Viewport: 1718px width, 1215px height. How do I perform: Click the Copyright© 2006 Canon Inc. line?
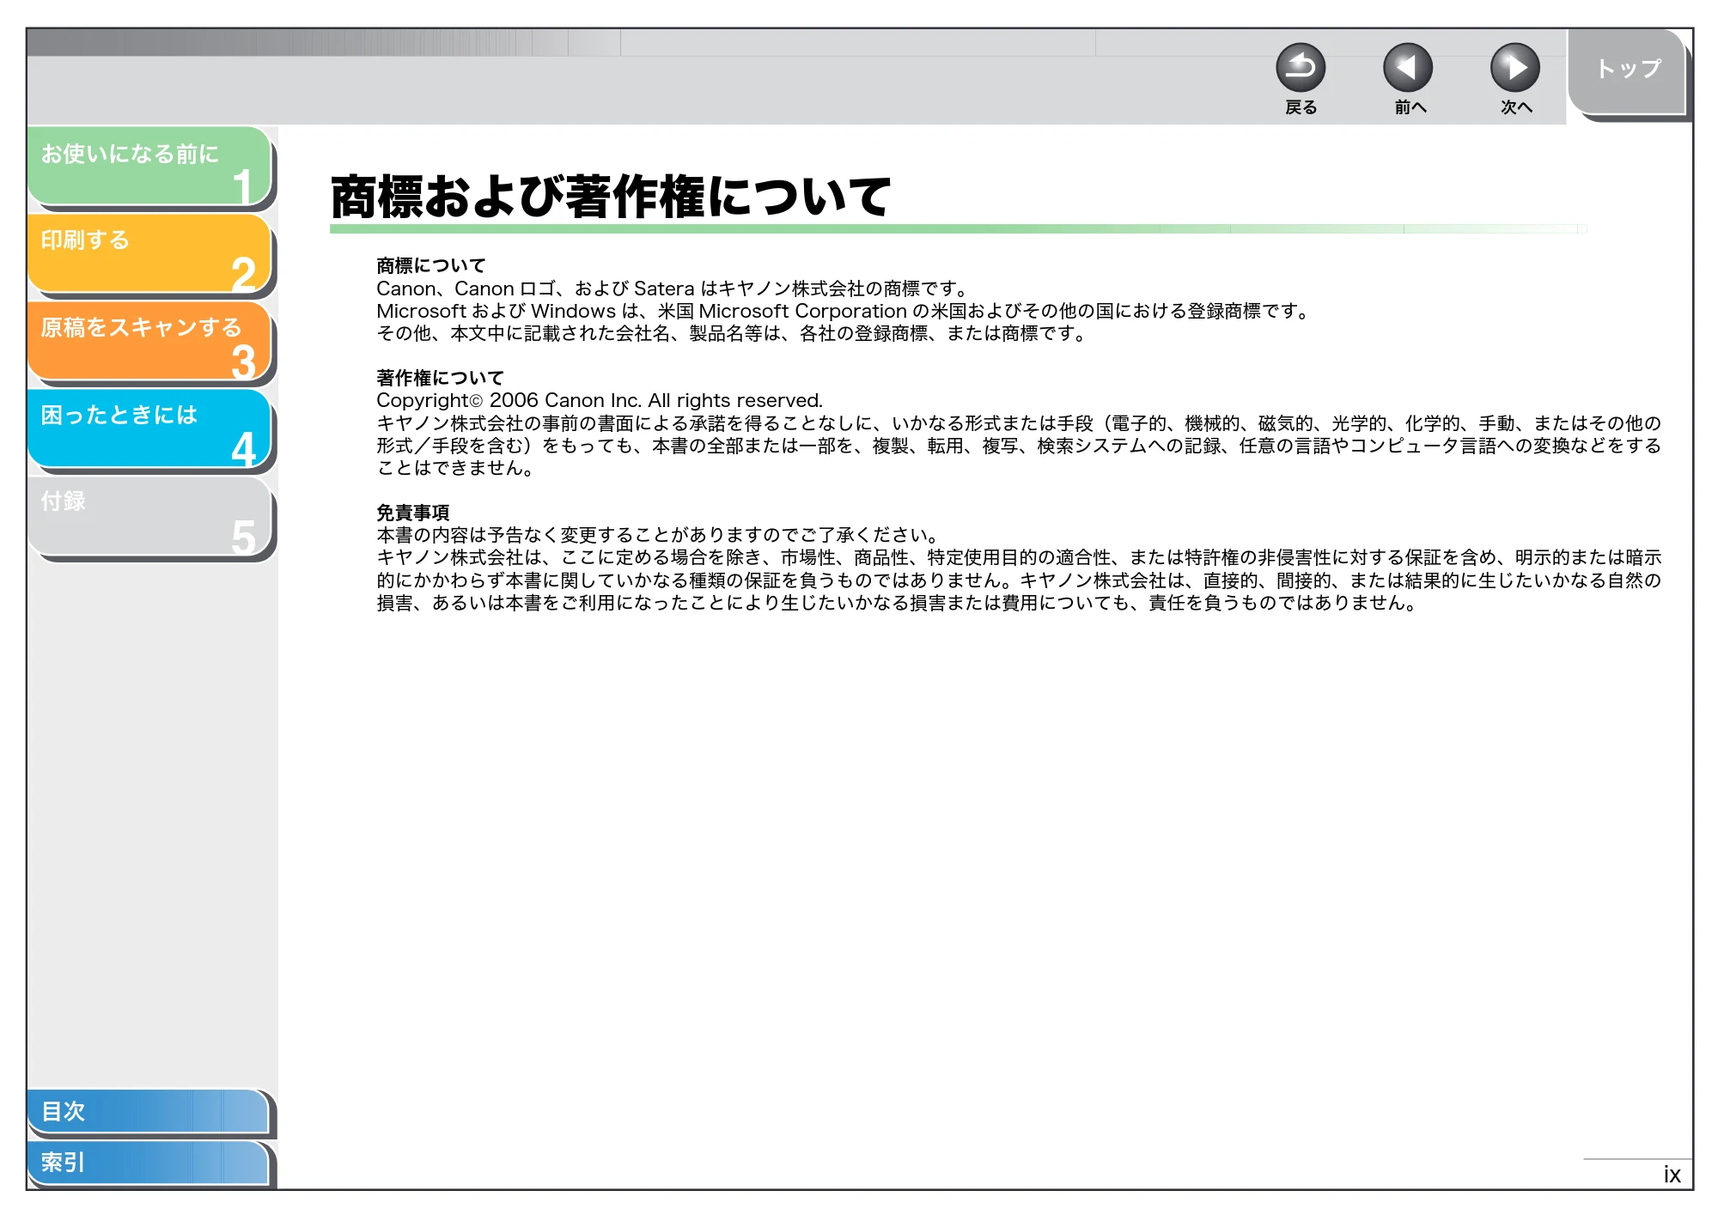point(600,400)
